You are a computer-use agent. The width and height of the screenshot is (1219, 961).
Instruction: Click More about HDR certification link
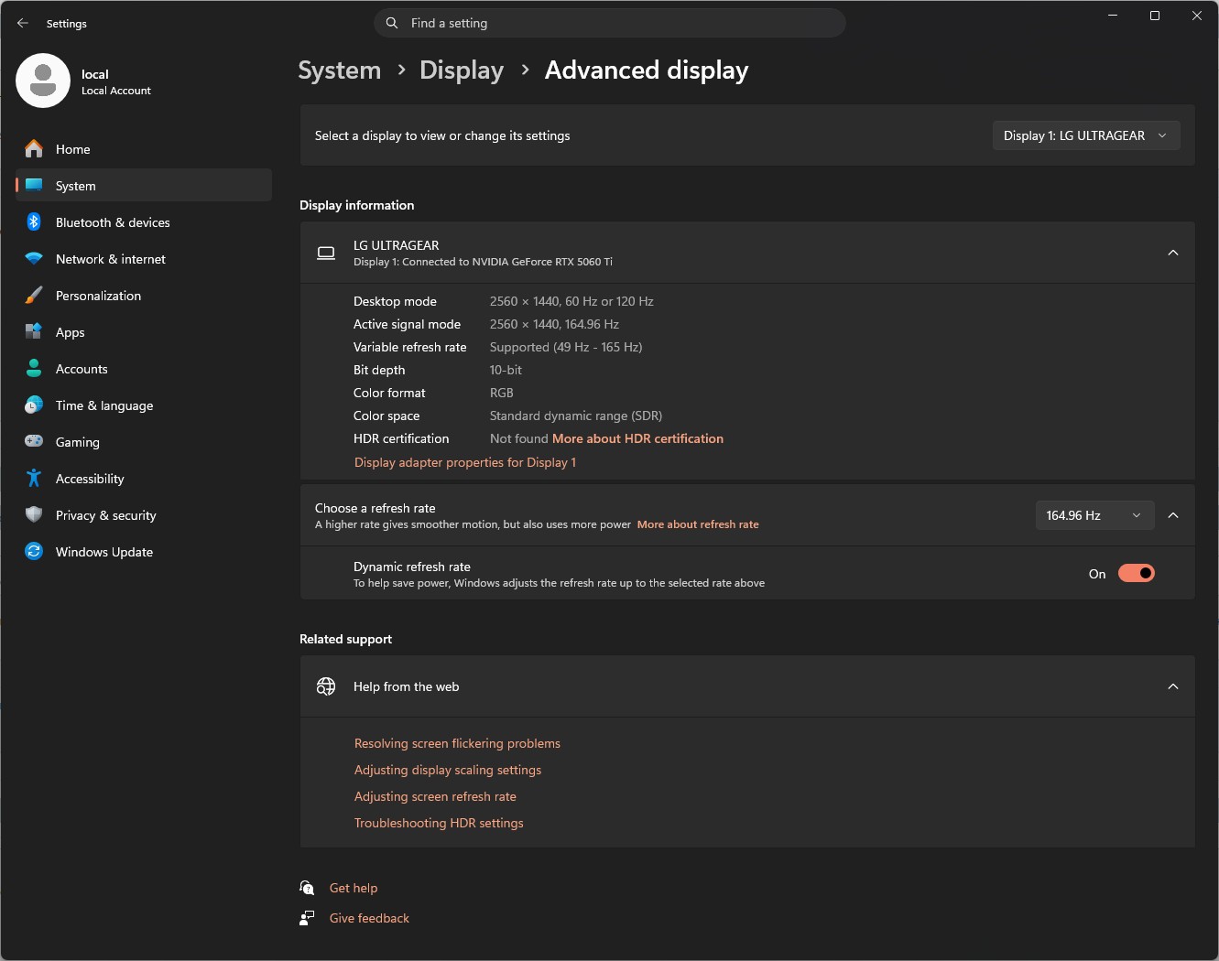tap(637, 438)
